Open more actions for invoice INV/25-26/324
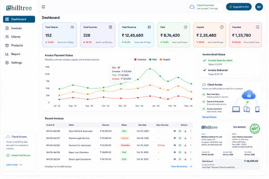This screenshot has width=269, height=179. click(x=191, y=159)
